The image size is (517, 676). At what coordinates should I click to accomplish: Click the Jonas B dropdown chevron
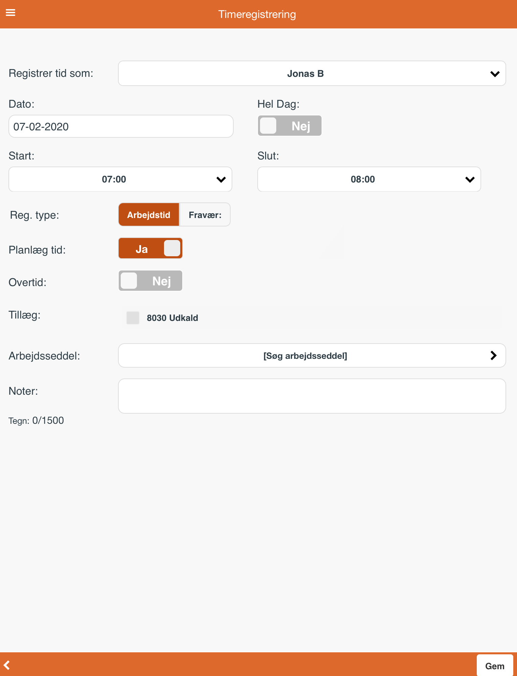click(x=495, y=74)
